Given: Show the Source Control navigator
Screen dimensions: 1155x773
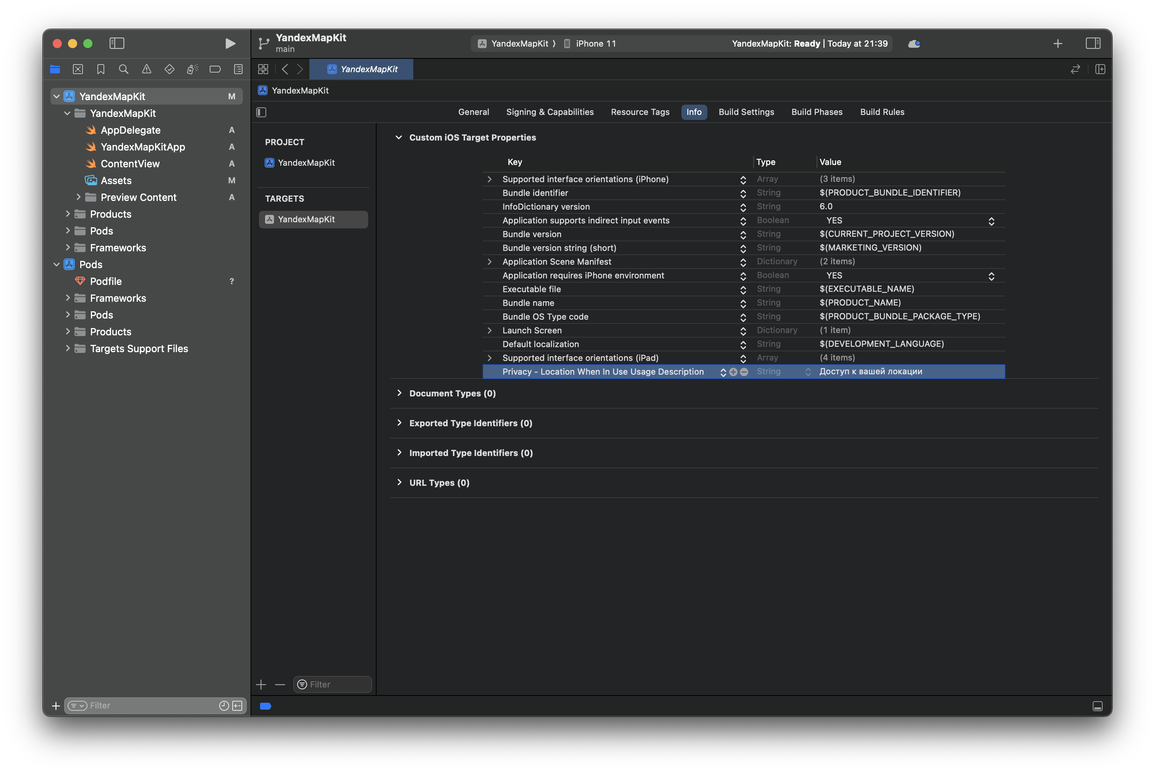Looking at the screenshot, I should (78, 70).
